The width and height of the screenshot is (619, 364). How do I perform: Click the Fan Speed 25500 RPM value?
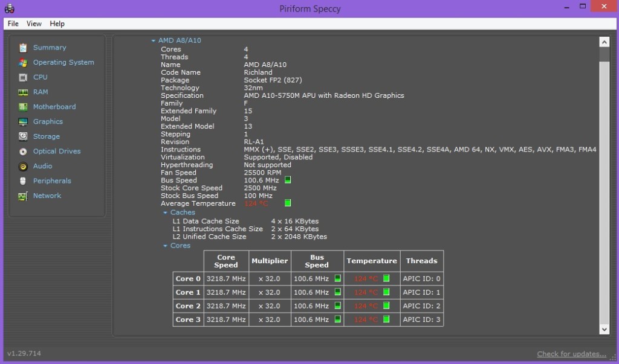coord(262,173)
